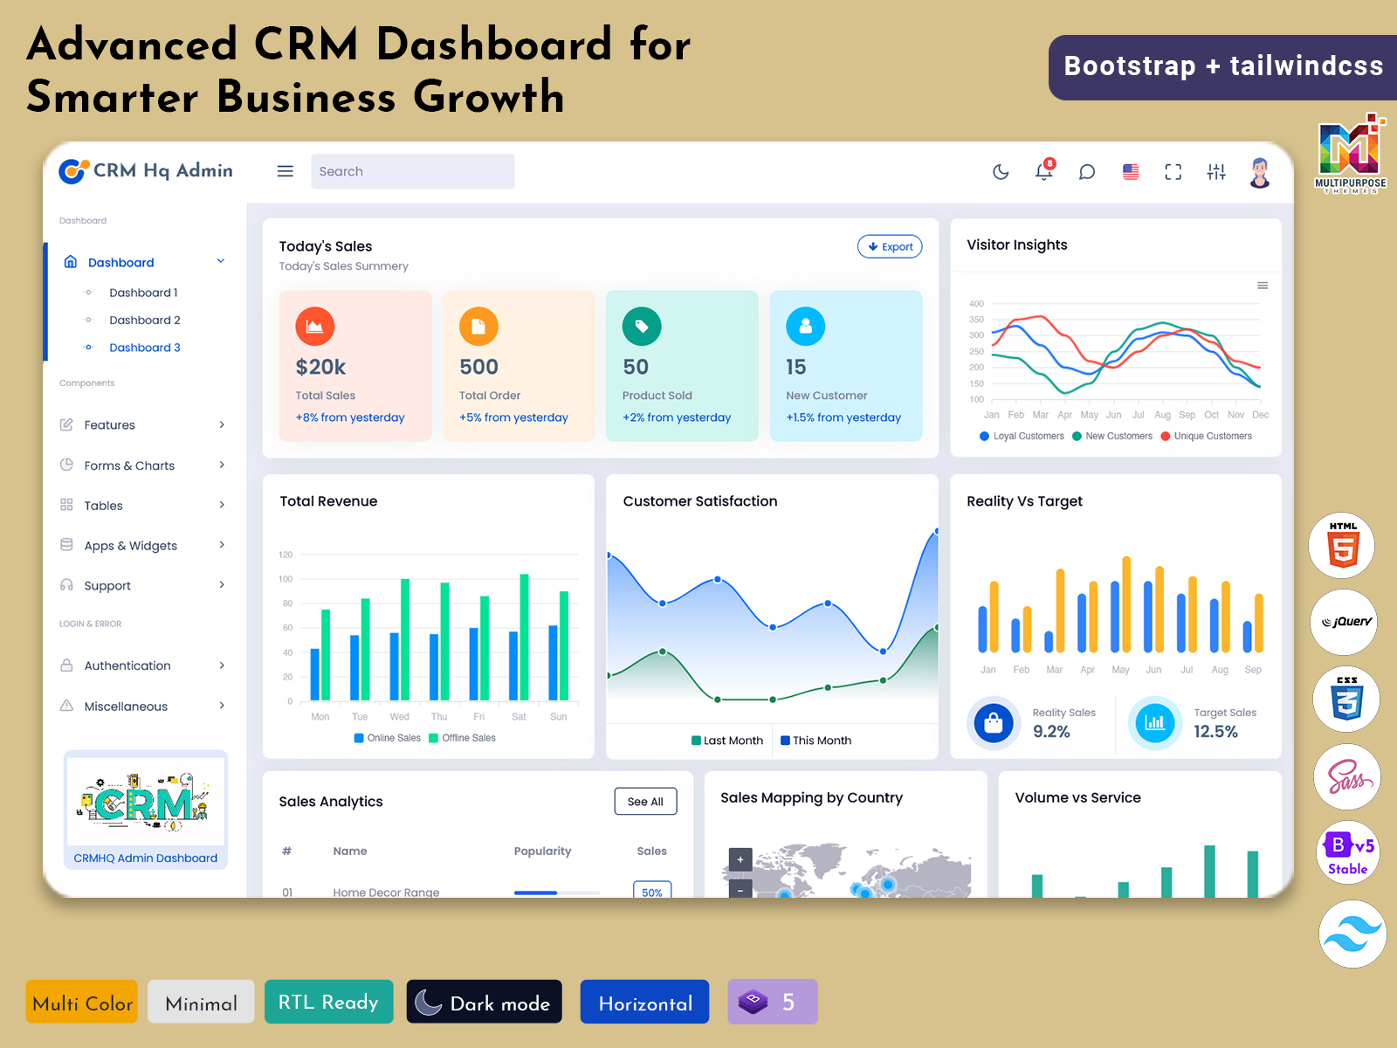Viewport: 1397px width, 1048px height.
Task: Collapse the Dashboard sidebar menu
Action: 221,261
